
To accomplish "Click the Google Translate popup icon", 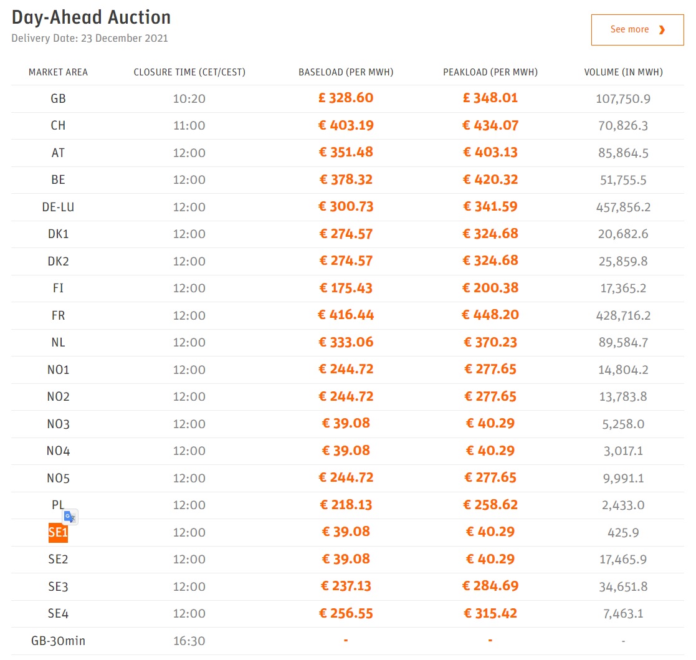I will coord(70,517).
